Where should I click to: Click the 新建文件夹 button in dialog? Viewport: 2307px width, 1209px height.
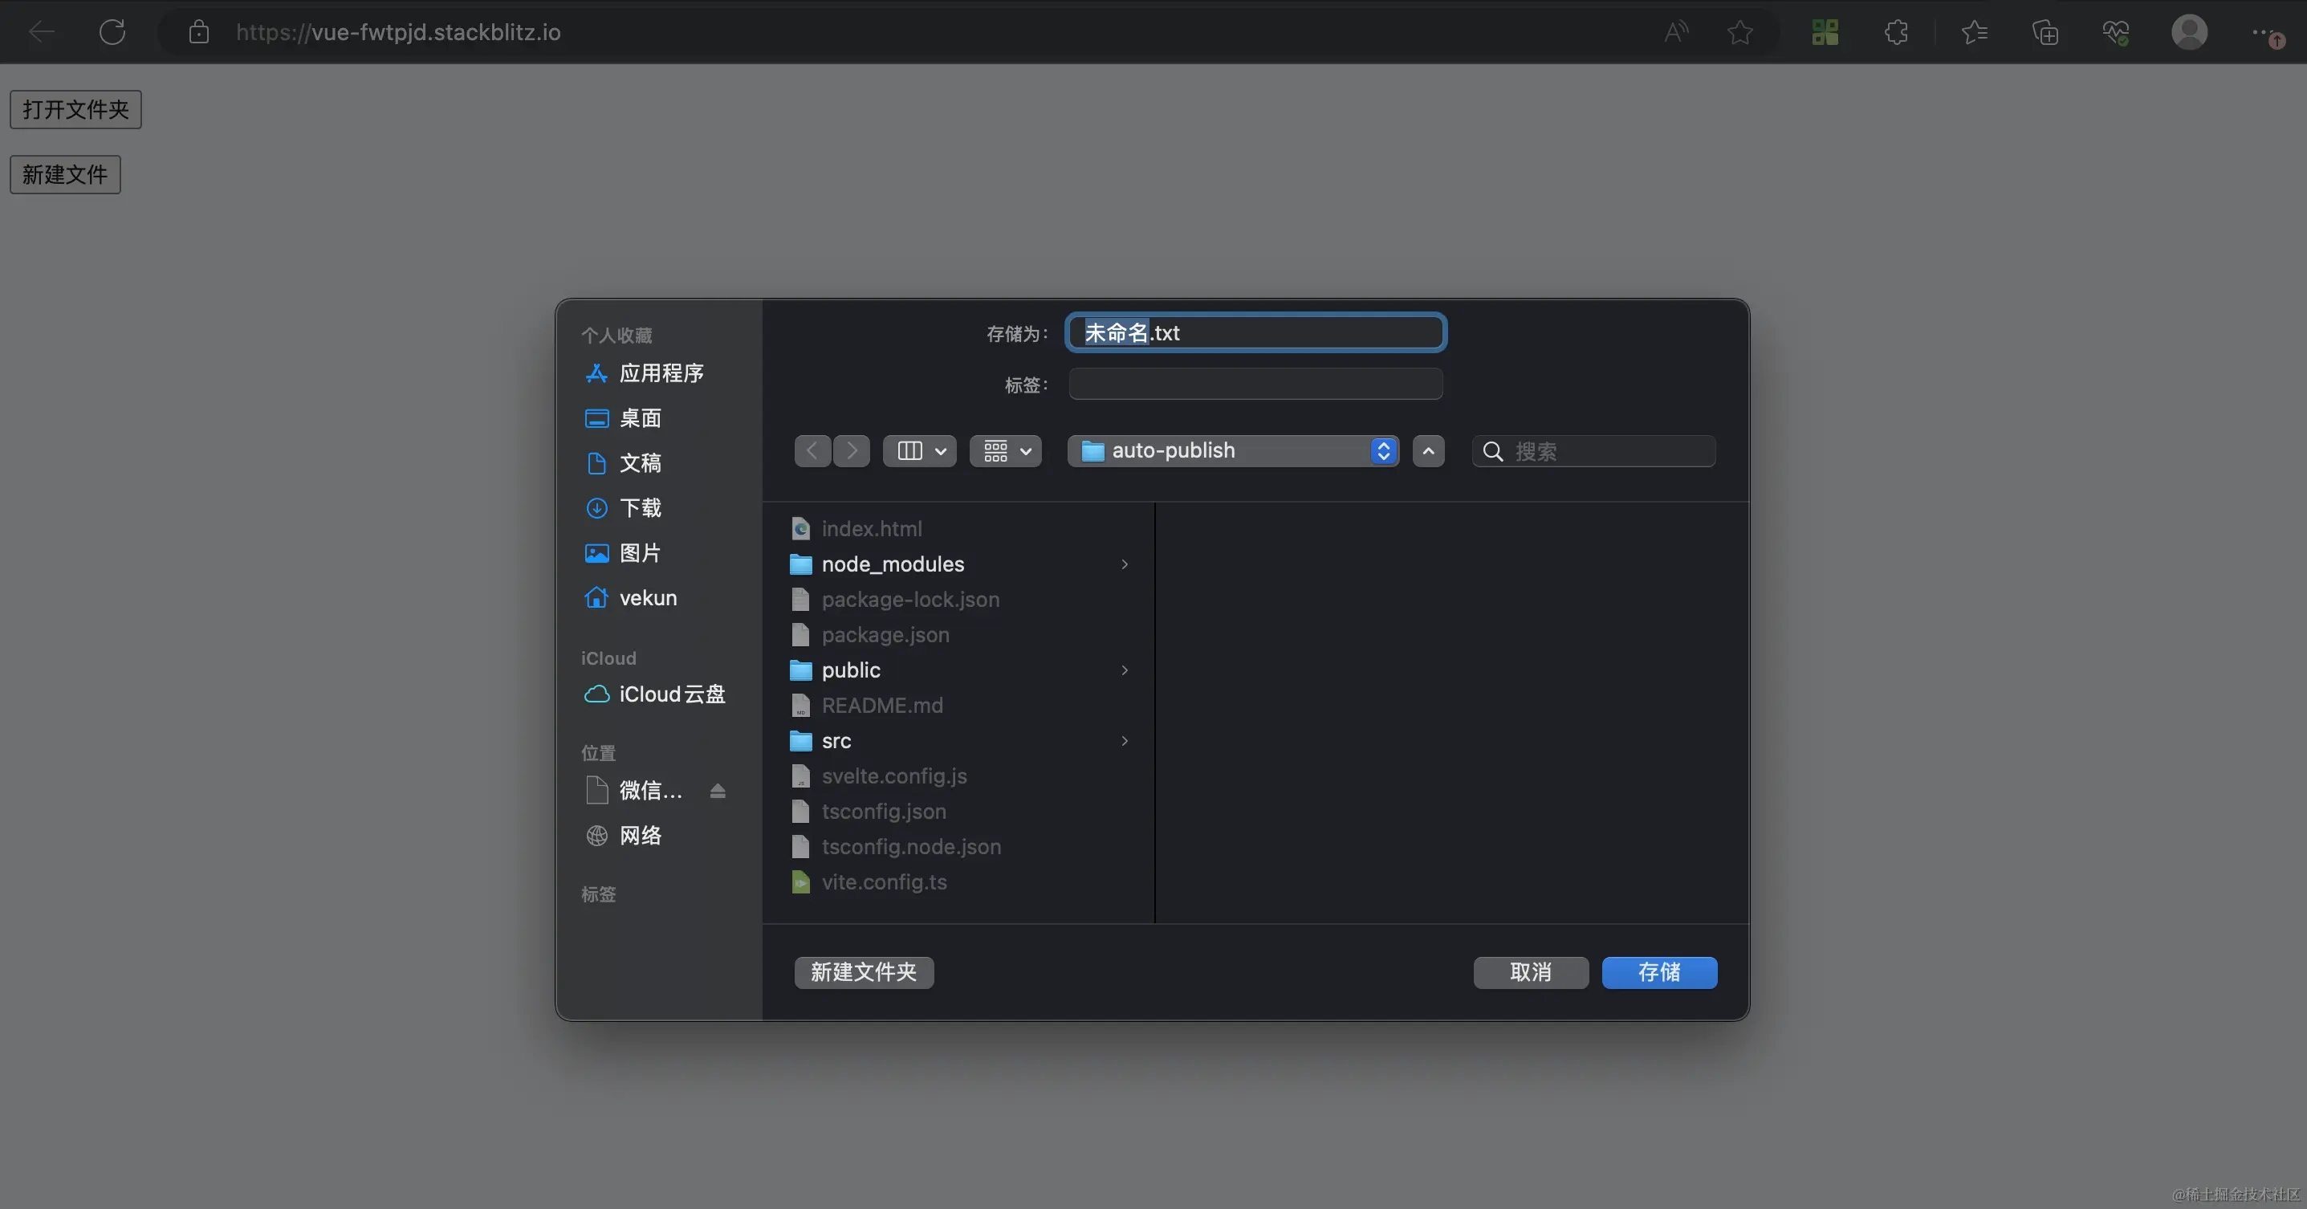point(864,971)
